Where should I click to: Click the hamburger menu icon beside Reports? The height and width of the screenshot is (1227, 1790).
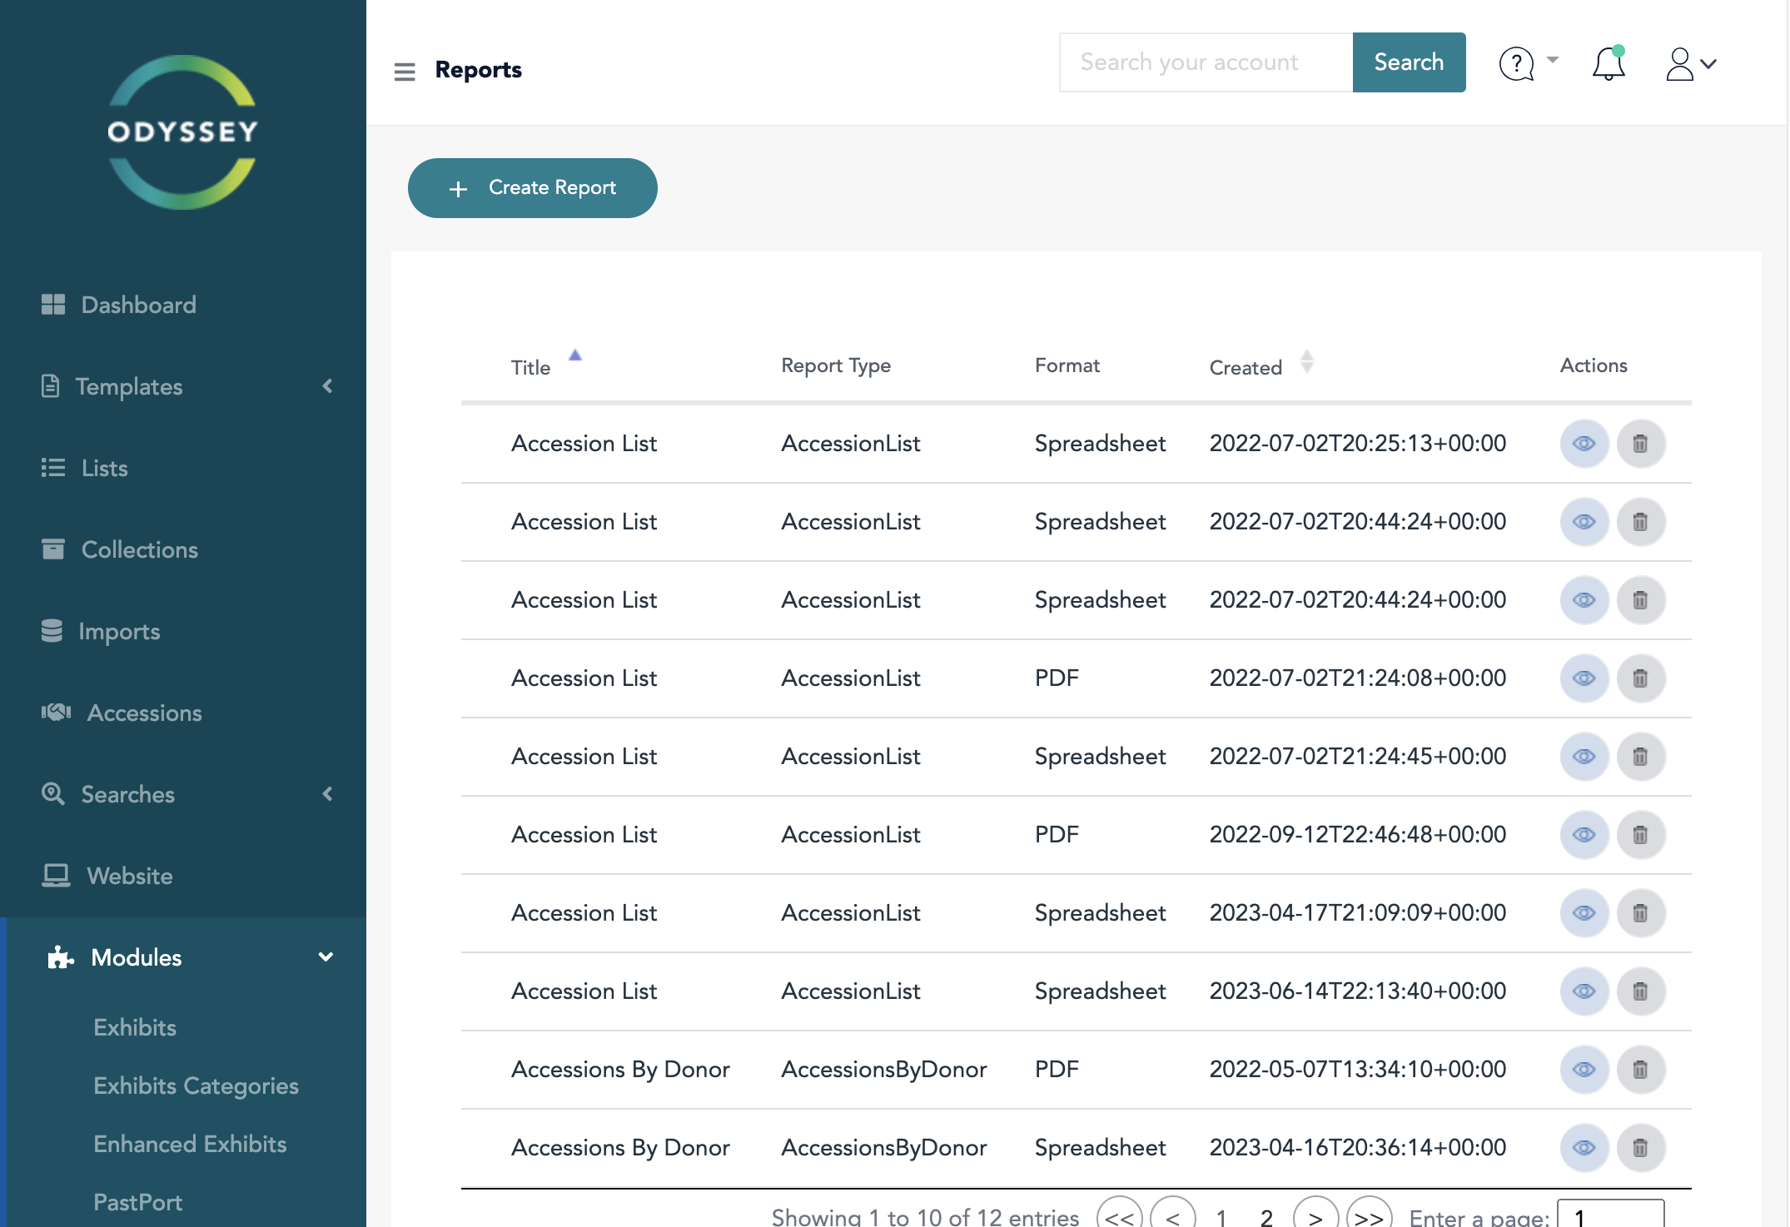(x=405, y=72)
